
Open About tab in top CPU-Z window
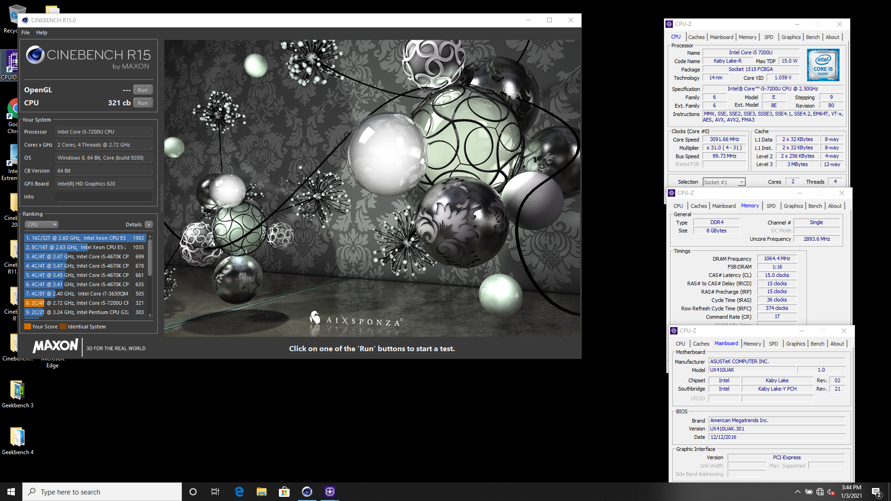point(833,37)
